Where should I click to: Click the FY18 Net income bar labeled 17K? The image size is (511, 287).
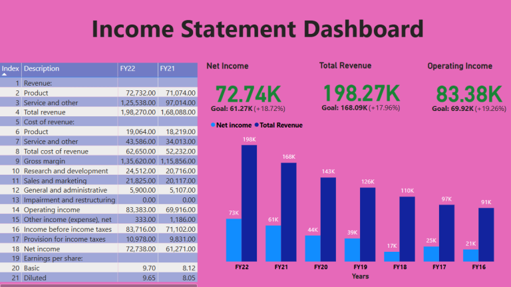pos(392,256)
